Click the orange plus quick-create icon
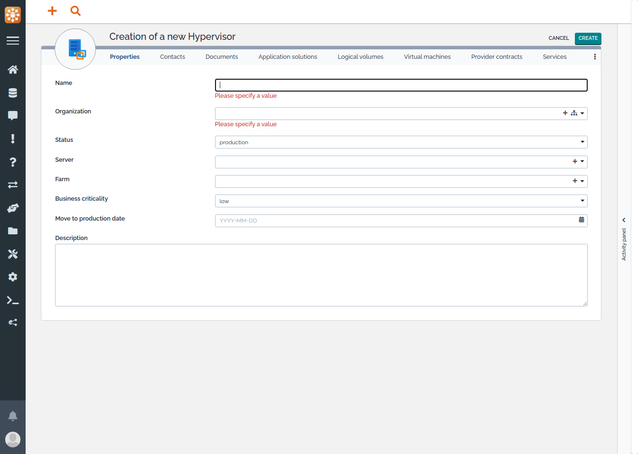638x454 pixels. [52, 10]
